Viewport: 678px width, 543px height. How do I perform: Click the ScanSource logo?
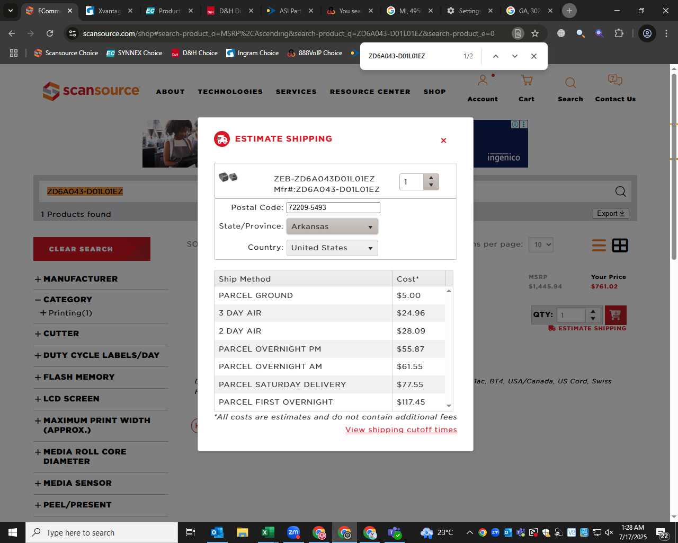(x=91, y=91)
